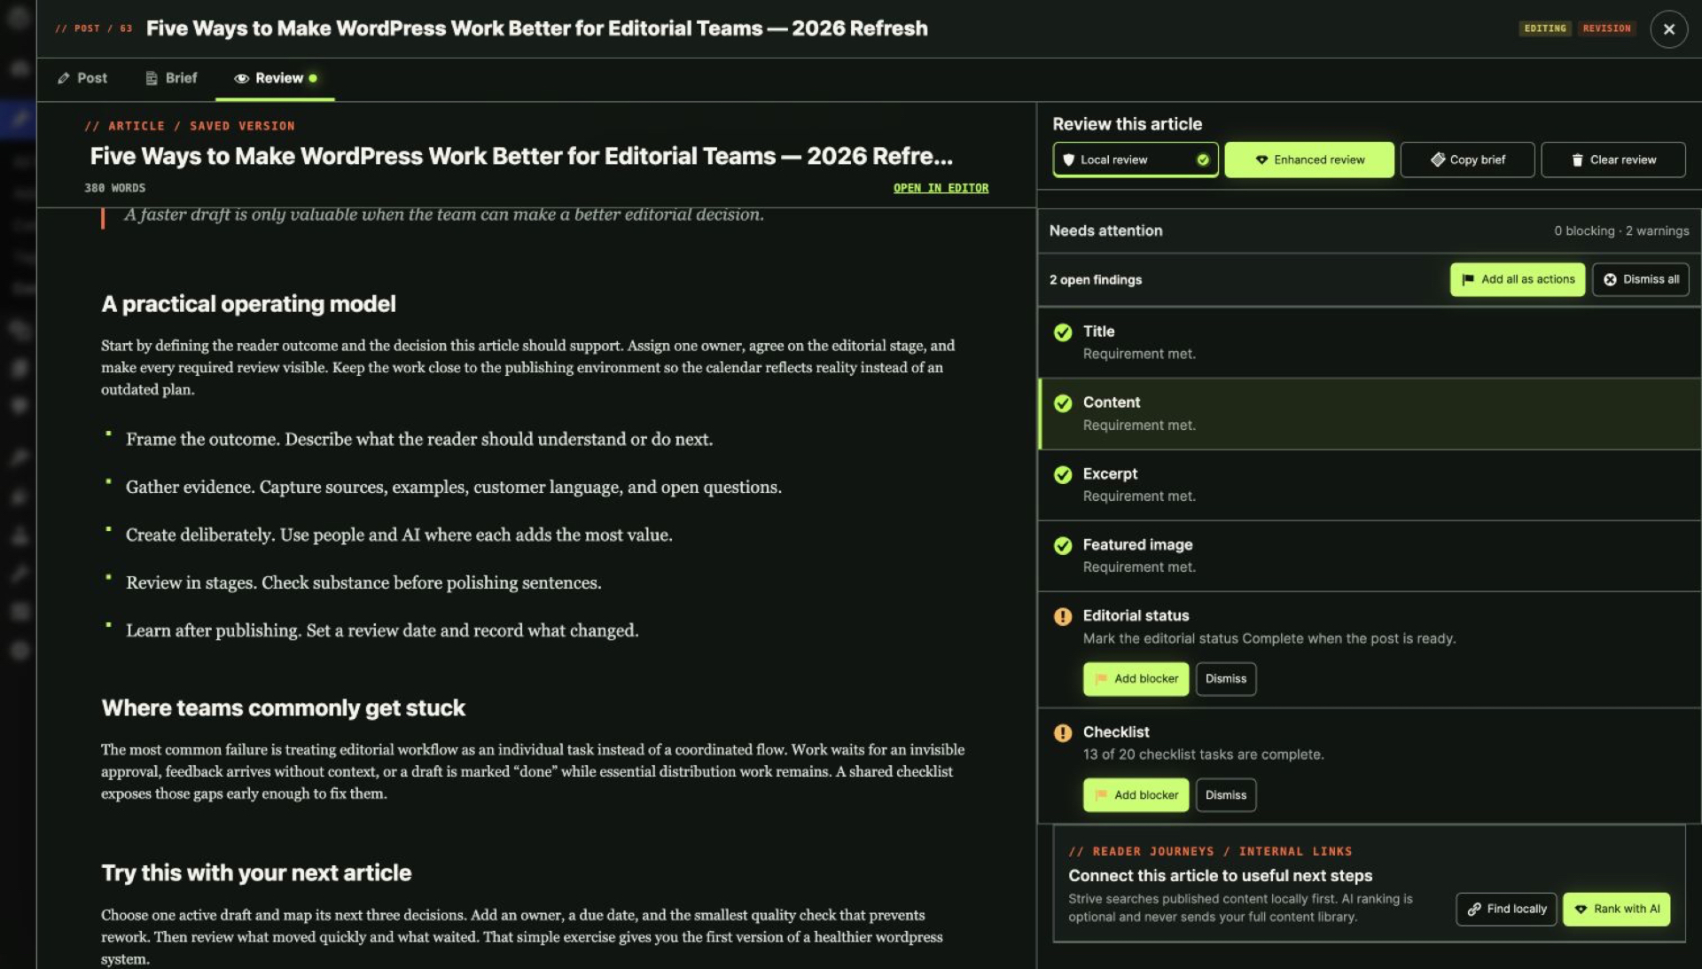
Task: Click 'Review this article' panel title
Action: (1127, 124)
